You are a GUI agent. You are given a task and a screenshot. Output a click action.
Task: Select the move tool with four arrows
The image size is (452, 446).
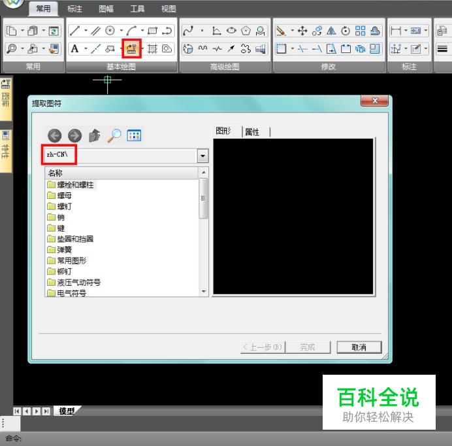pos(302,31)
